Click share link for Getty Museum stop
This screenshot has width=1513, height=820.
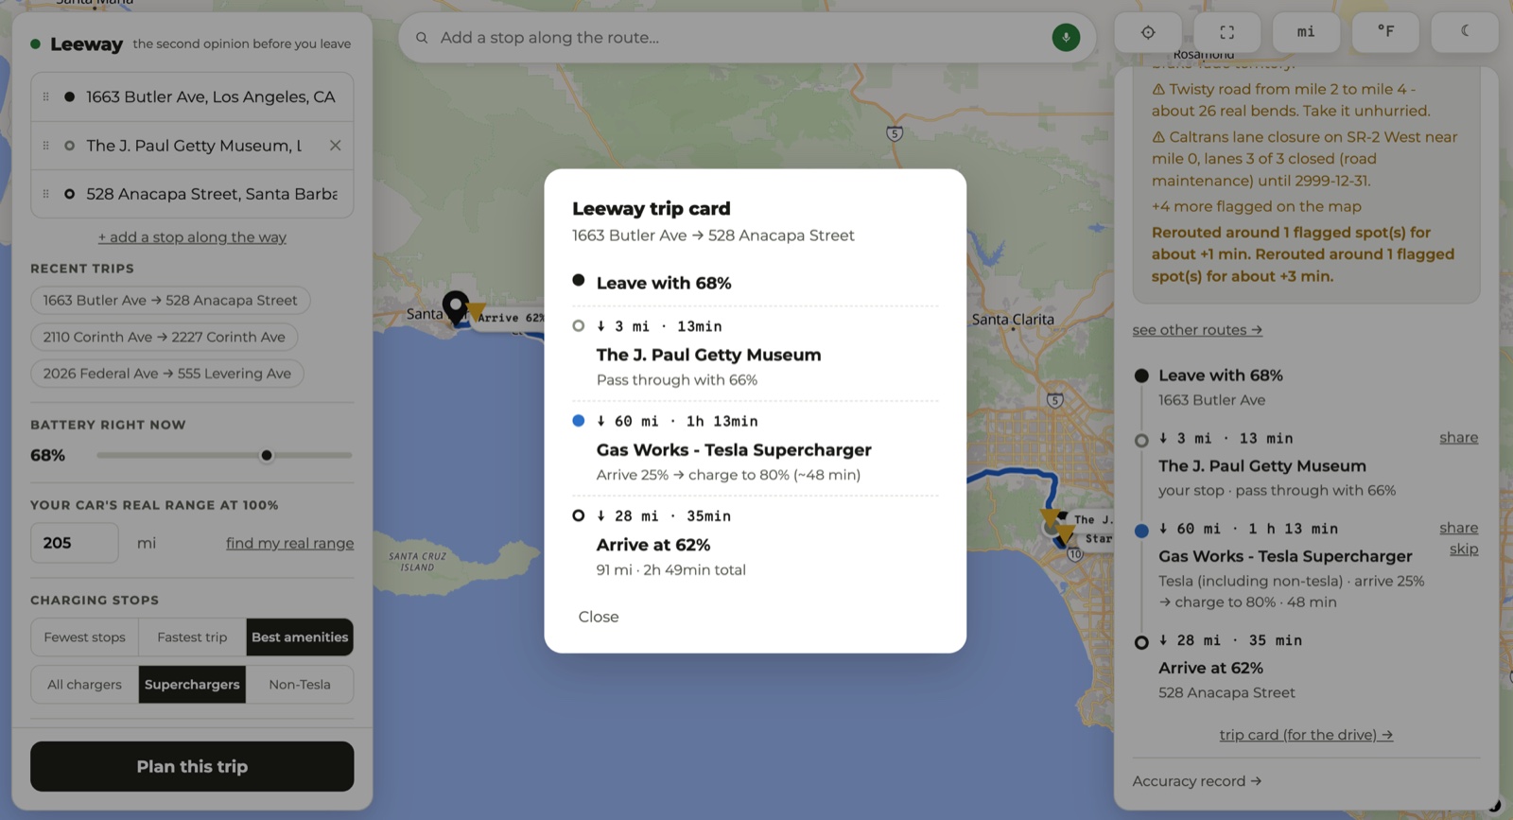pyautogui.click(x=1458, y=438)
